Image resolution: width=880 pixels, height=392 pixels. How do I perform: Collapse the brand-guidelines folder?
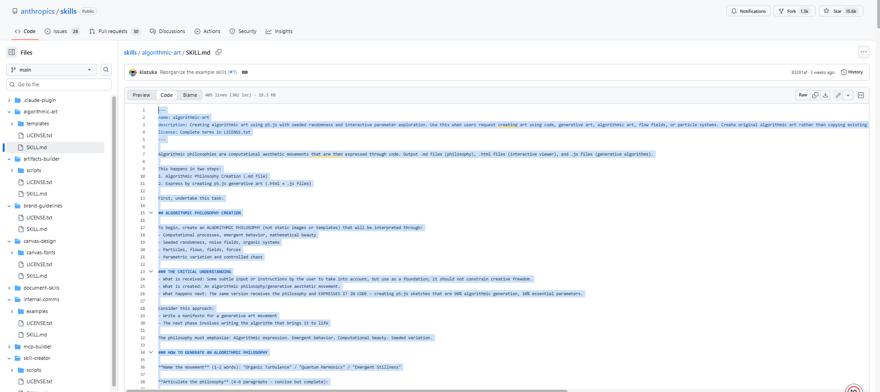pos(9,206)
